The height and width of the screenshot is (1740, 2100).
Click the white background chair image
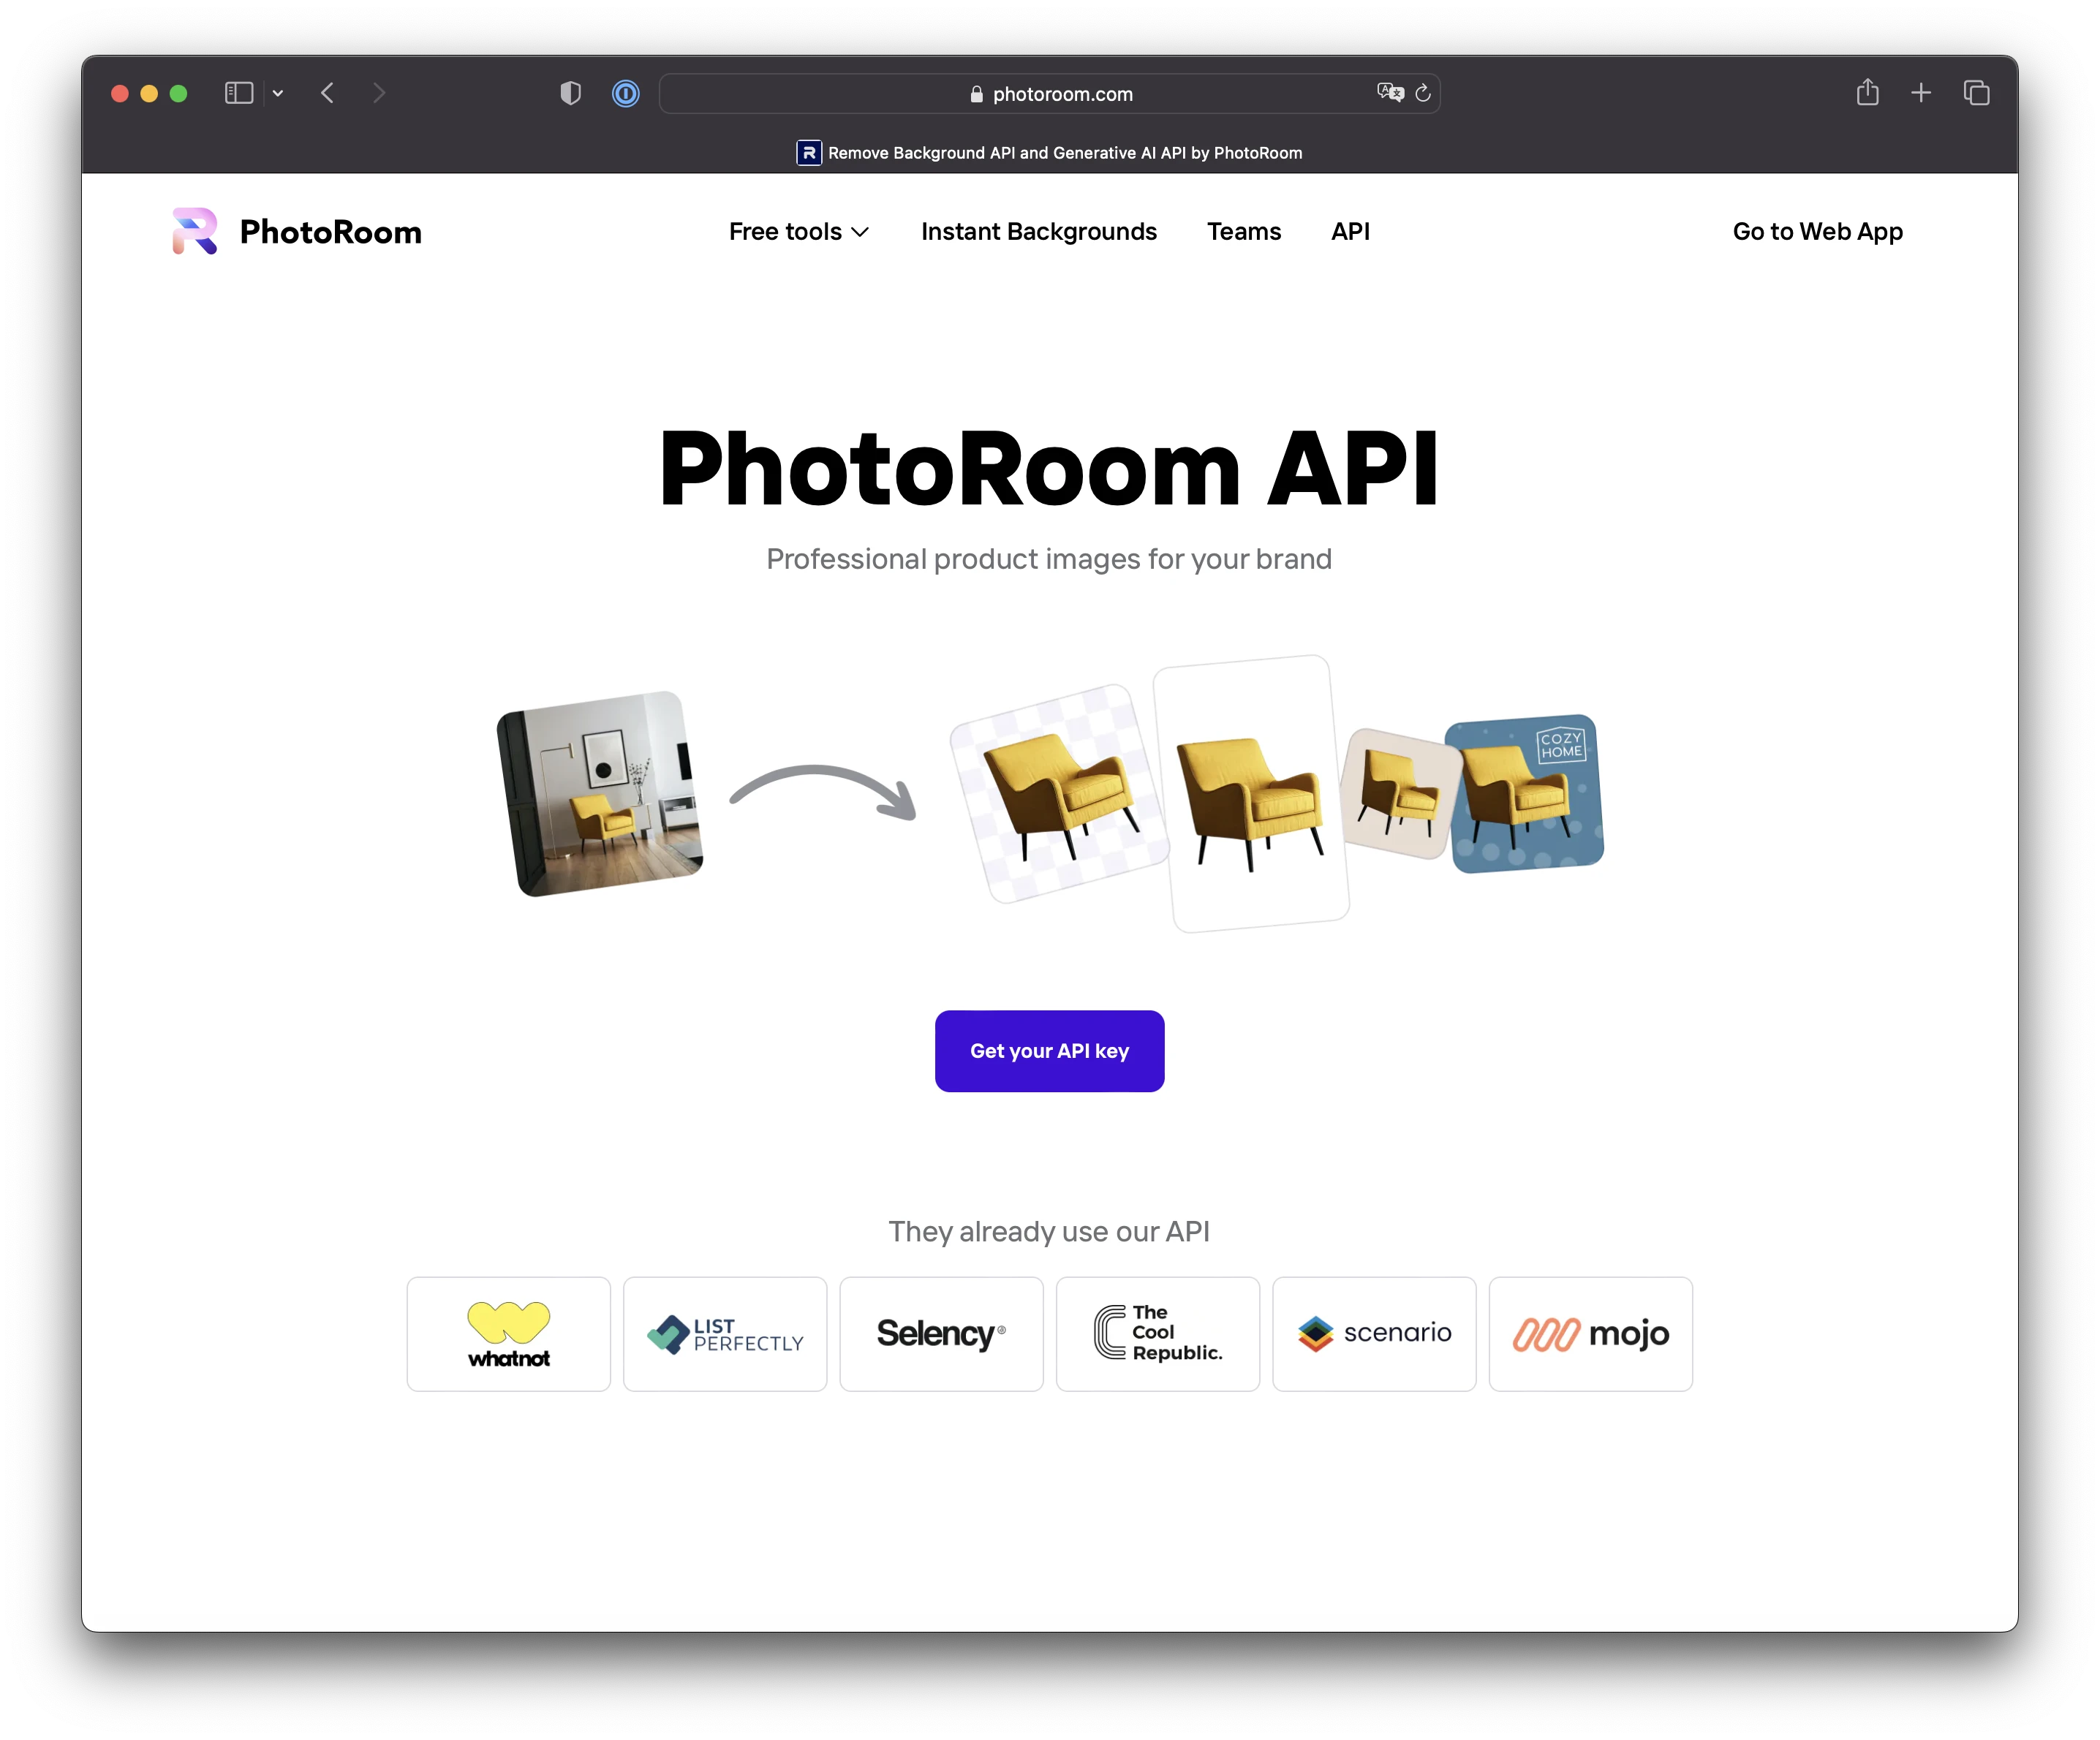click(1251, 793)
